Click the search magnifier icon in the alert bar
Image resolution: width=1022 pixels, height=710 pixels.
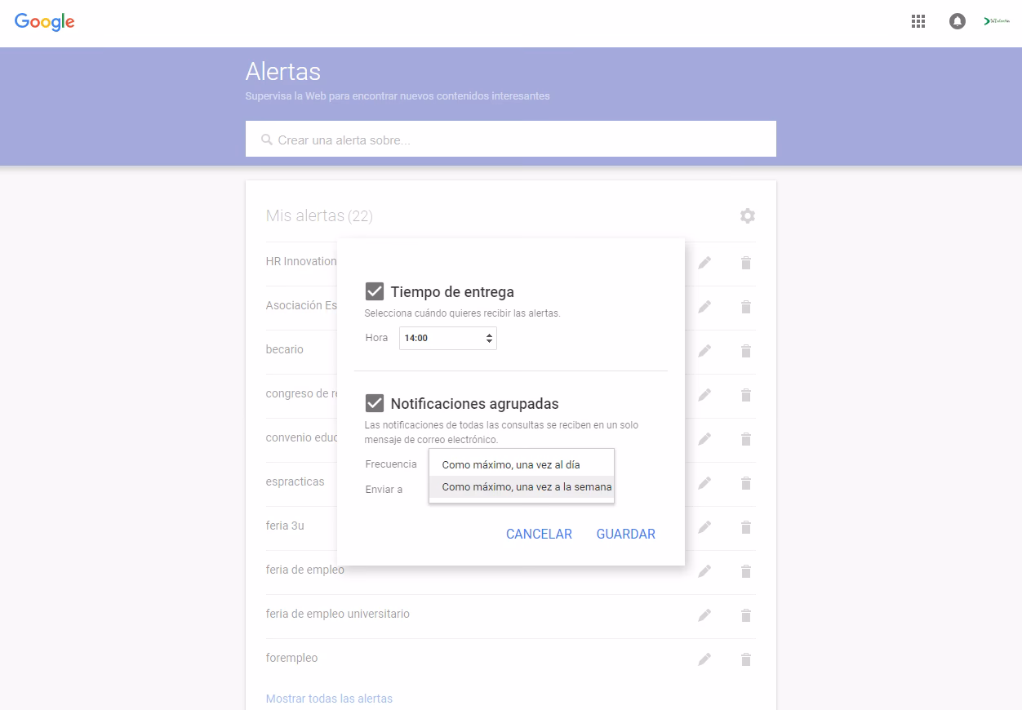(x=267, y=139)
